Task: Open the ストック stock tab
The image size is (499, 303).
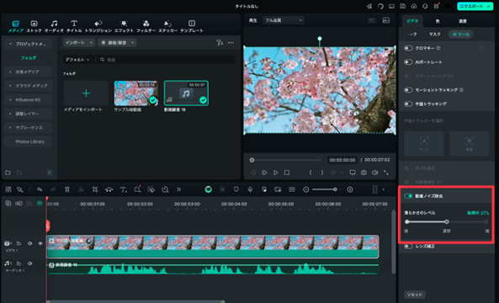Action: (x=34, y=26)
